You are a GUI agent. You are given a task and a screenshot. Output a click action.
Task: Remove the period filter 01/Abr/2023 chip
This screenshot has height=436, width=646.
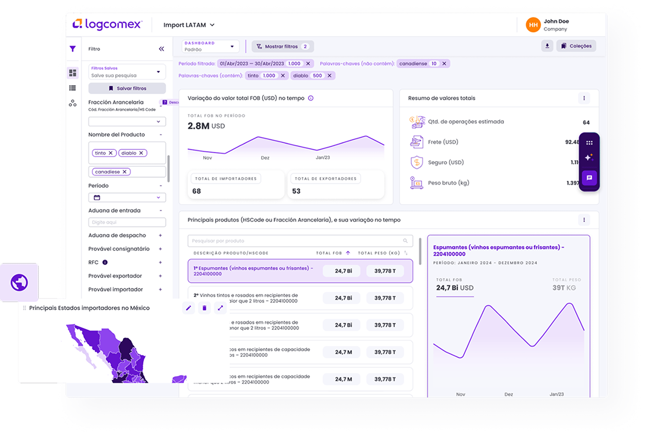click(308, 64)
